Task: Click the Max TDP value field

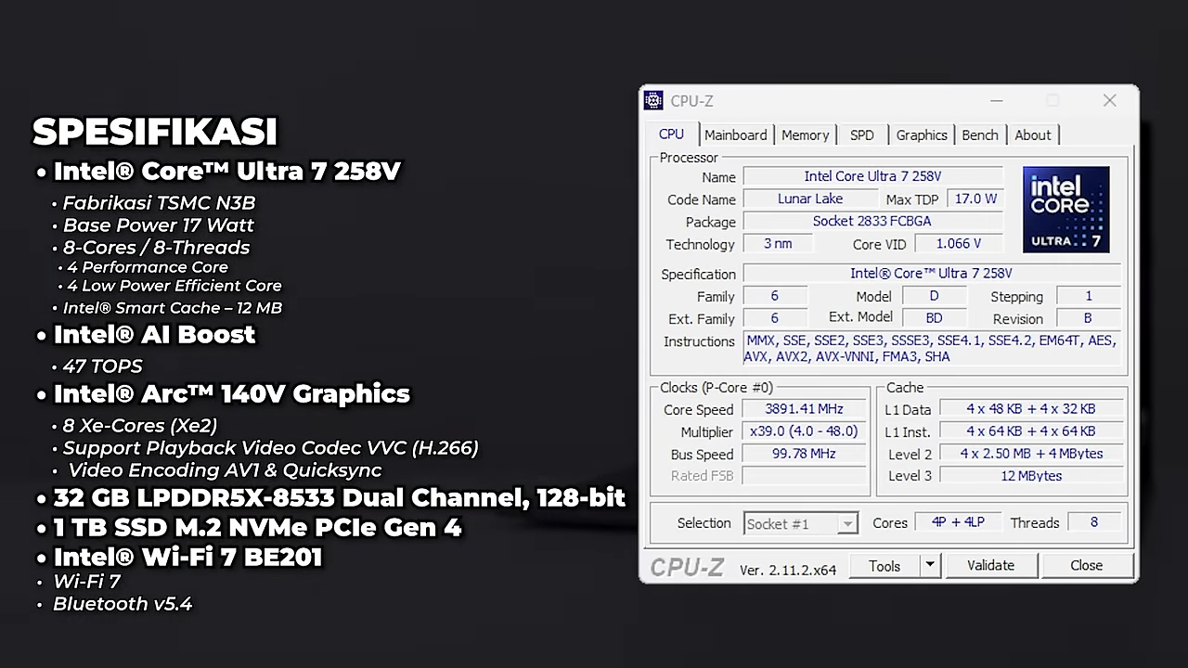Action: (x=975, y=199)
